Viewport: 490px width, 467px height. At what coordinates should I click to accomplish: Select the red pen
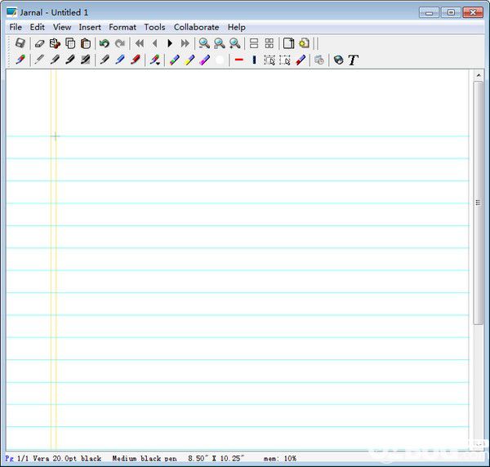[136, 60]
